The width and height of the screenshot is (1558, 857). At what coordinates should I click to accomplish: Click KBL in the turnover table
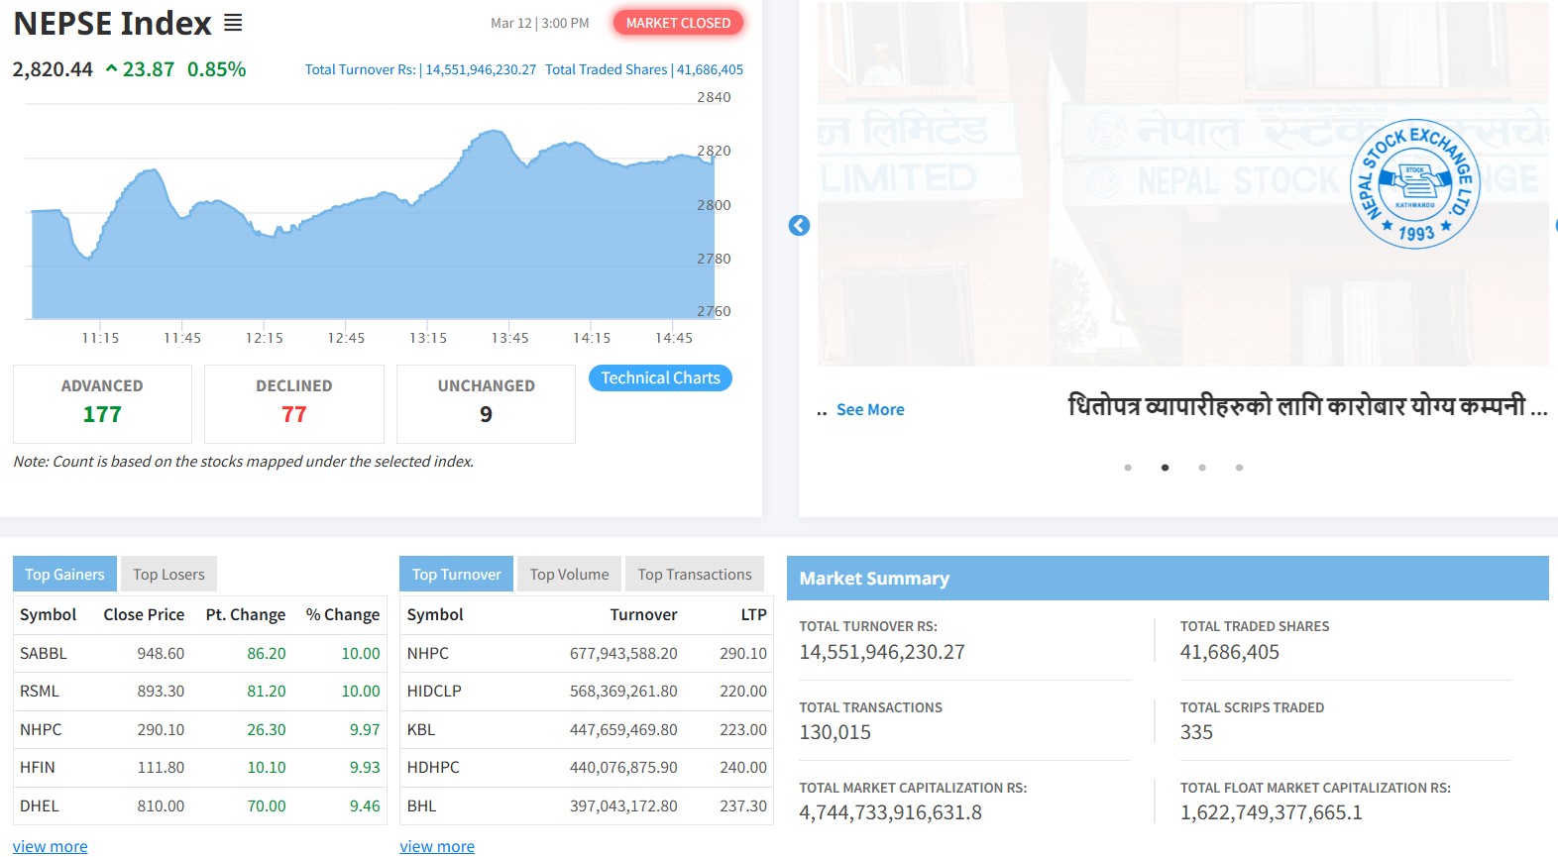(421, 730)
